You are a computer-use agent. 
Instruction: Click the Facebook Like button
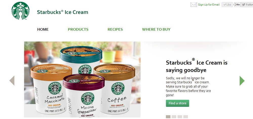coord(227,5)
